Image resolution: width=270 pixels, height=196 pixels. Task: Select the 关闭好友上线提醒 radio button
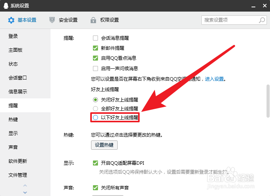point(95,100)
